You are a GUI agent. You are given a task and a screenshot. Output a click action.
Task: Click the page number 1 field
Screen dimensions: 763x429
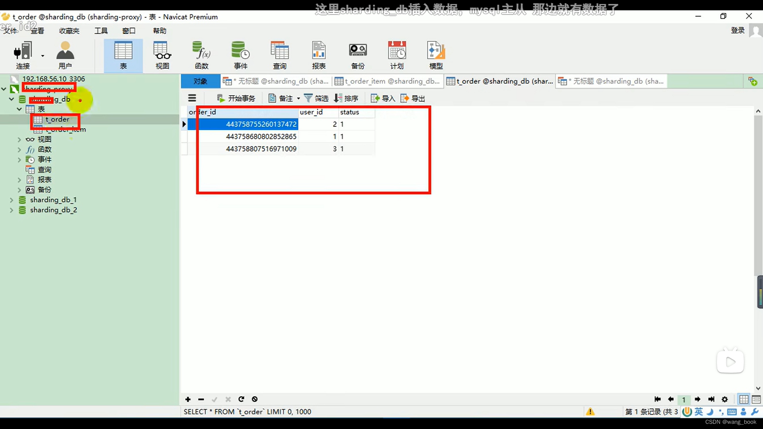[x=684, y=399]
